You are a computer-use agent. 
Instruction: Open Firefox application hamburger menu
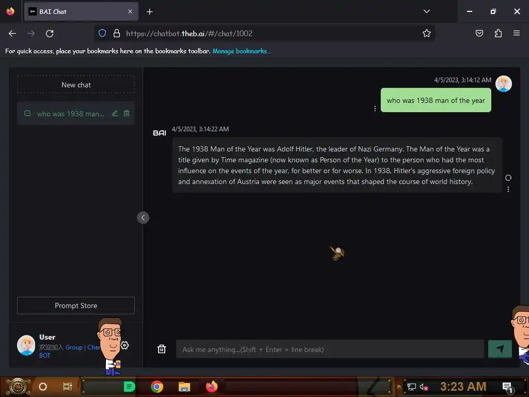pos(517,33)
